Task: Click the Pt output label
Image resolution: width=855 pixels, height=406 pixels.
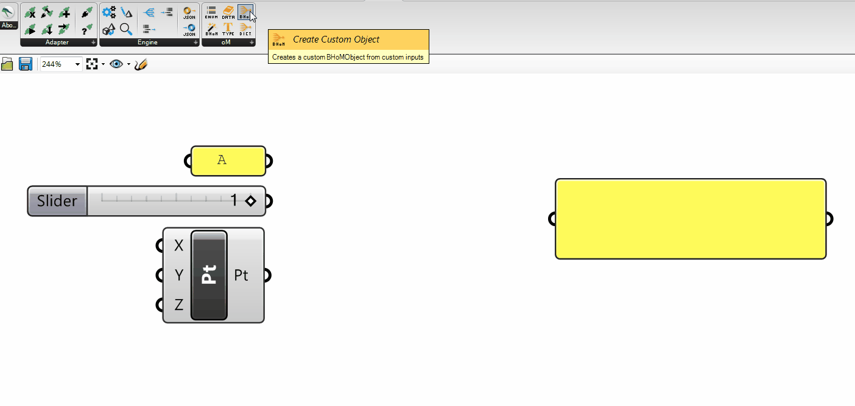Action: pyautogui.click(x=241, y=275)
